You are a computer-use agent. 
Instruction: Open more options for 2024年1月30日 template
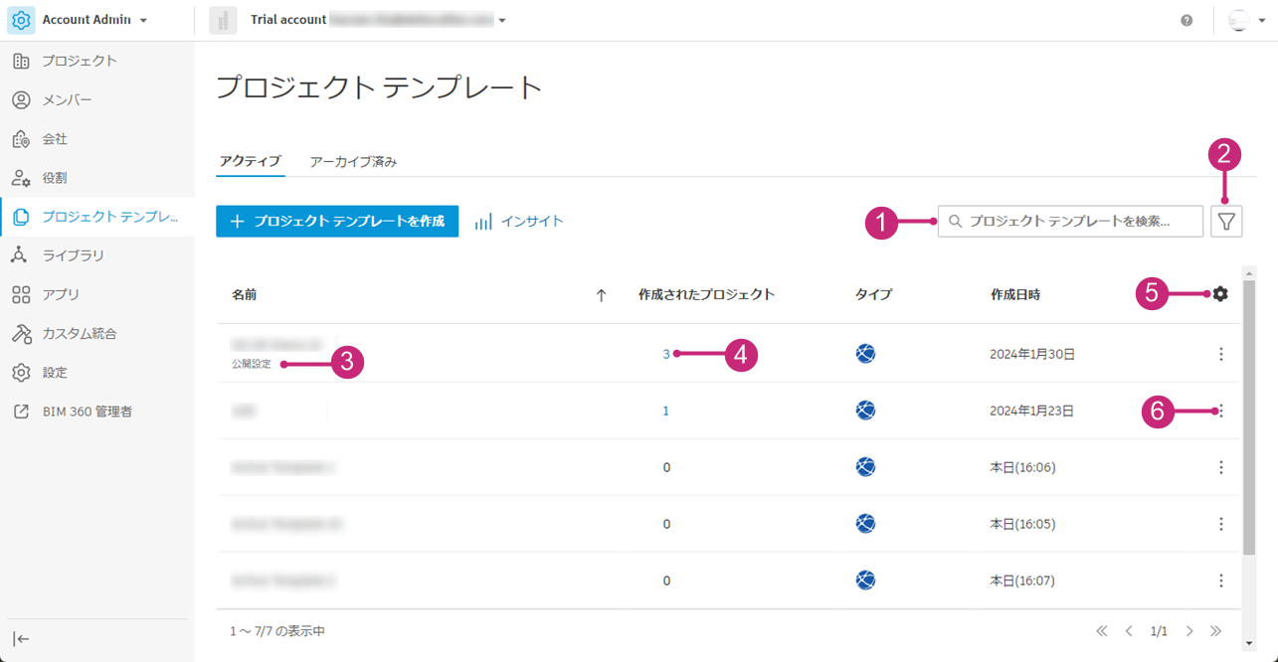pyautogui.click(x=1221, y=354)
